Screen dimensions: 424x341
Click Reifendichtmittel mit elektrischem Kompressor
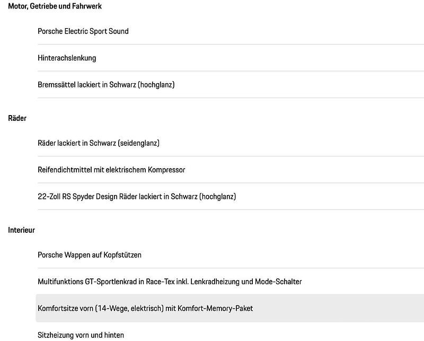tap(111, 170)
